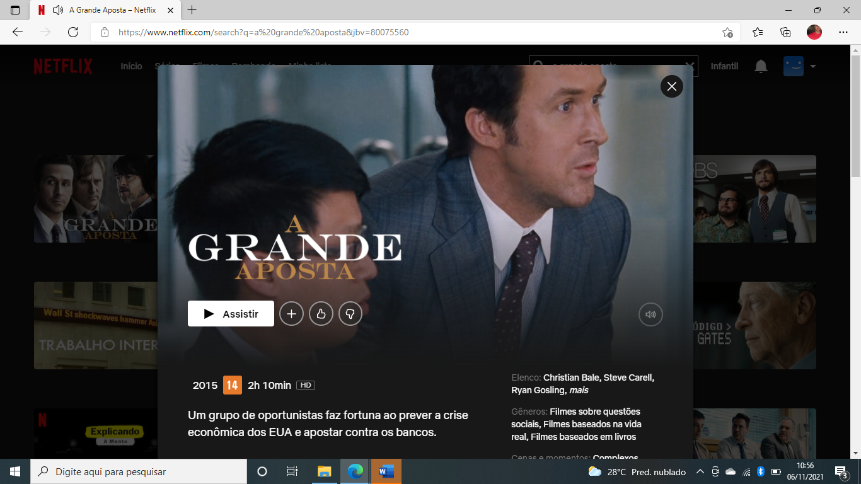
Task: Show more cast via mais link
Action: tap(579, 390)
